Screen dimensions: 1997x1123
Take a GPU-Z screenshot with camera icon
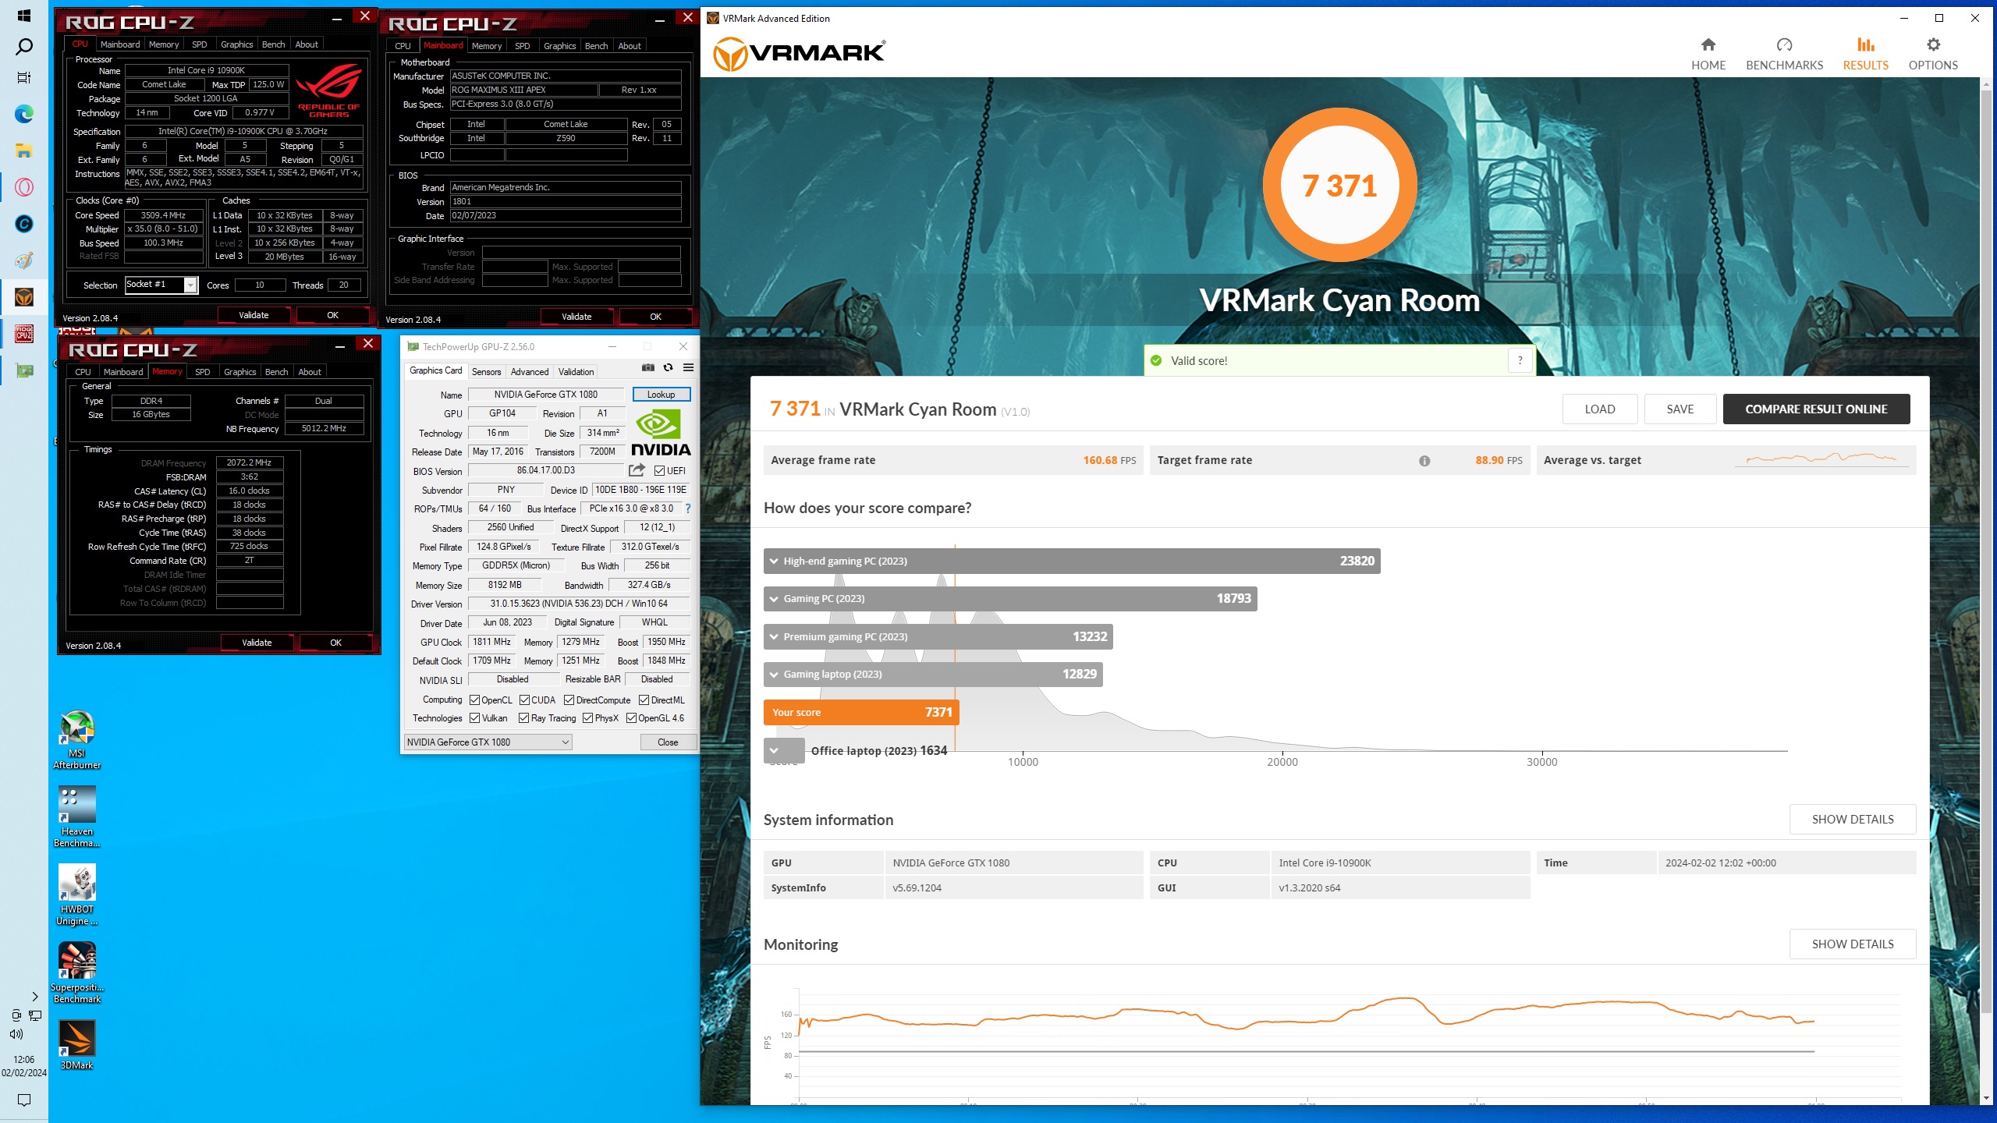click(x=648, y=367)
